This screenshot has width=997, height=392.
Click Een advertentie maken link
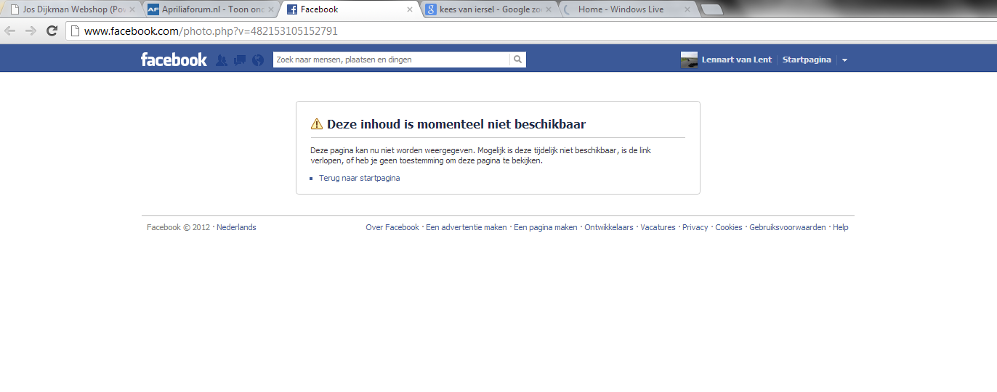[x=467, y=227]
